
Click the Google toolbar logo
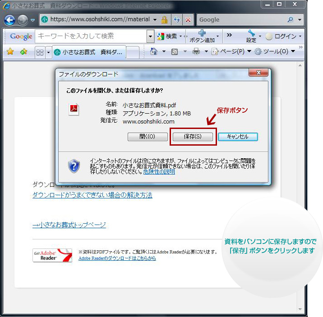point(21,37)
